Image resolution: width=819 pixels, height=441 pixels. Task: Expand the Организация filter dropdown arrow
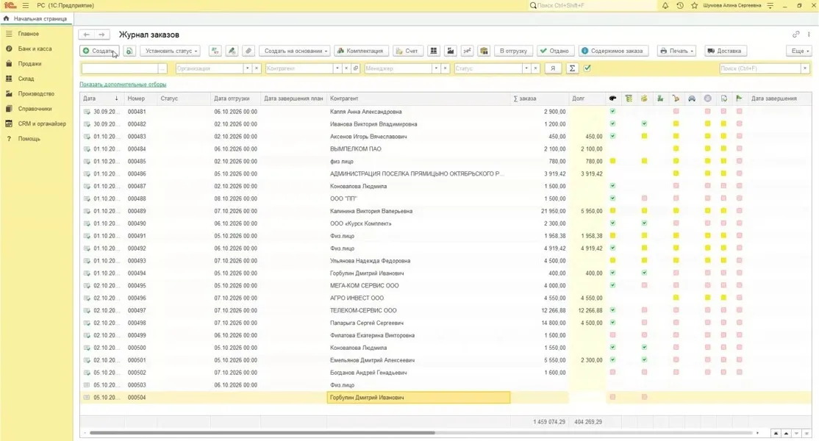(x=247, y=68)
